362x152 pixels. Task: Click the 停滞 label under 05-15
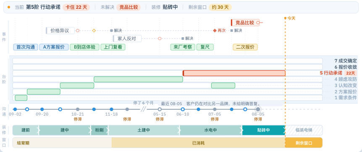click(160, 119)
